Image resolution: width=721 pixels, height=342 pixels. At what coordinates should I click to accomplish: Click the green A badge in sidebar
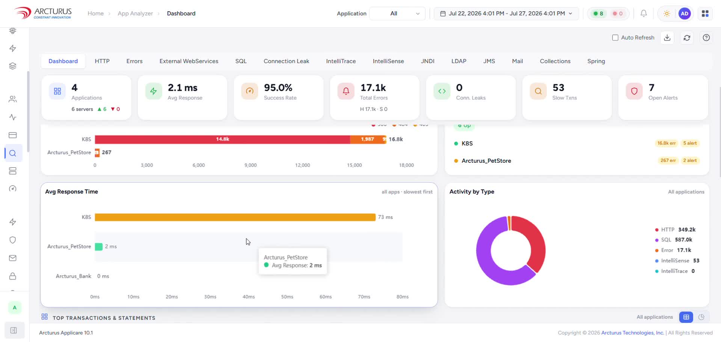pos(15,307)
